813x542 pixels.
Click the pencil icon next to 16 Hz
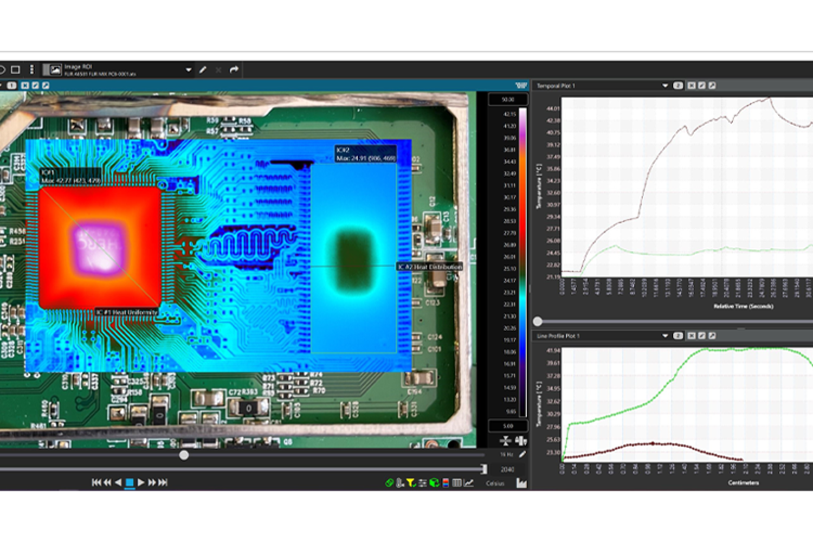[522, 454]
